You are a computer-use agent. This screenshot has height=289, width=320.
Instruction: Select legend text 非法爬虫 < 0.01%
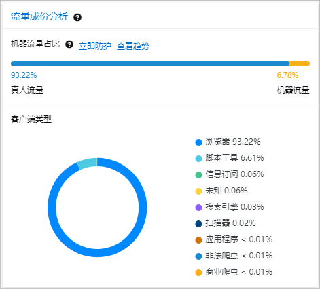pos(239,256)
